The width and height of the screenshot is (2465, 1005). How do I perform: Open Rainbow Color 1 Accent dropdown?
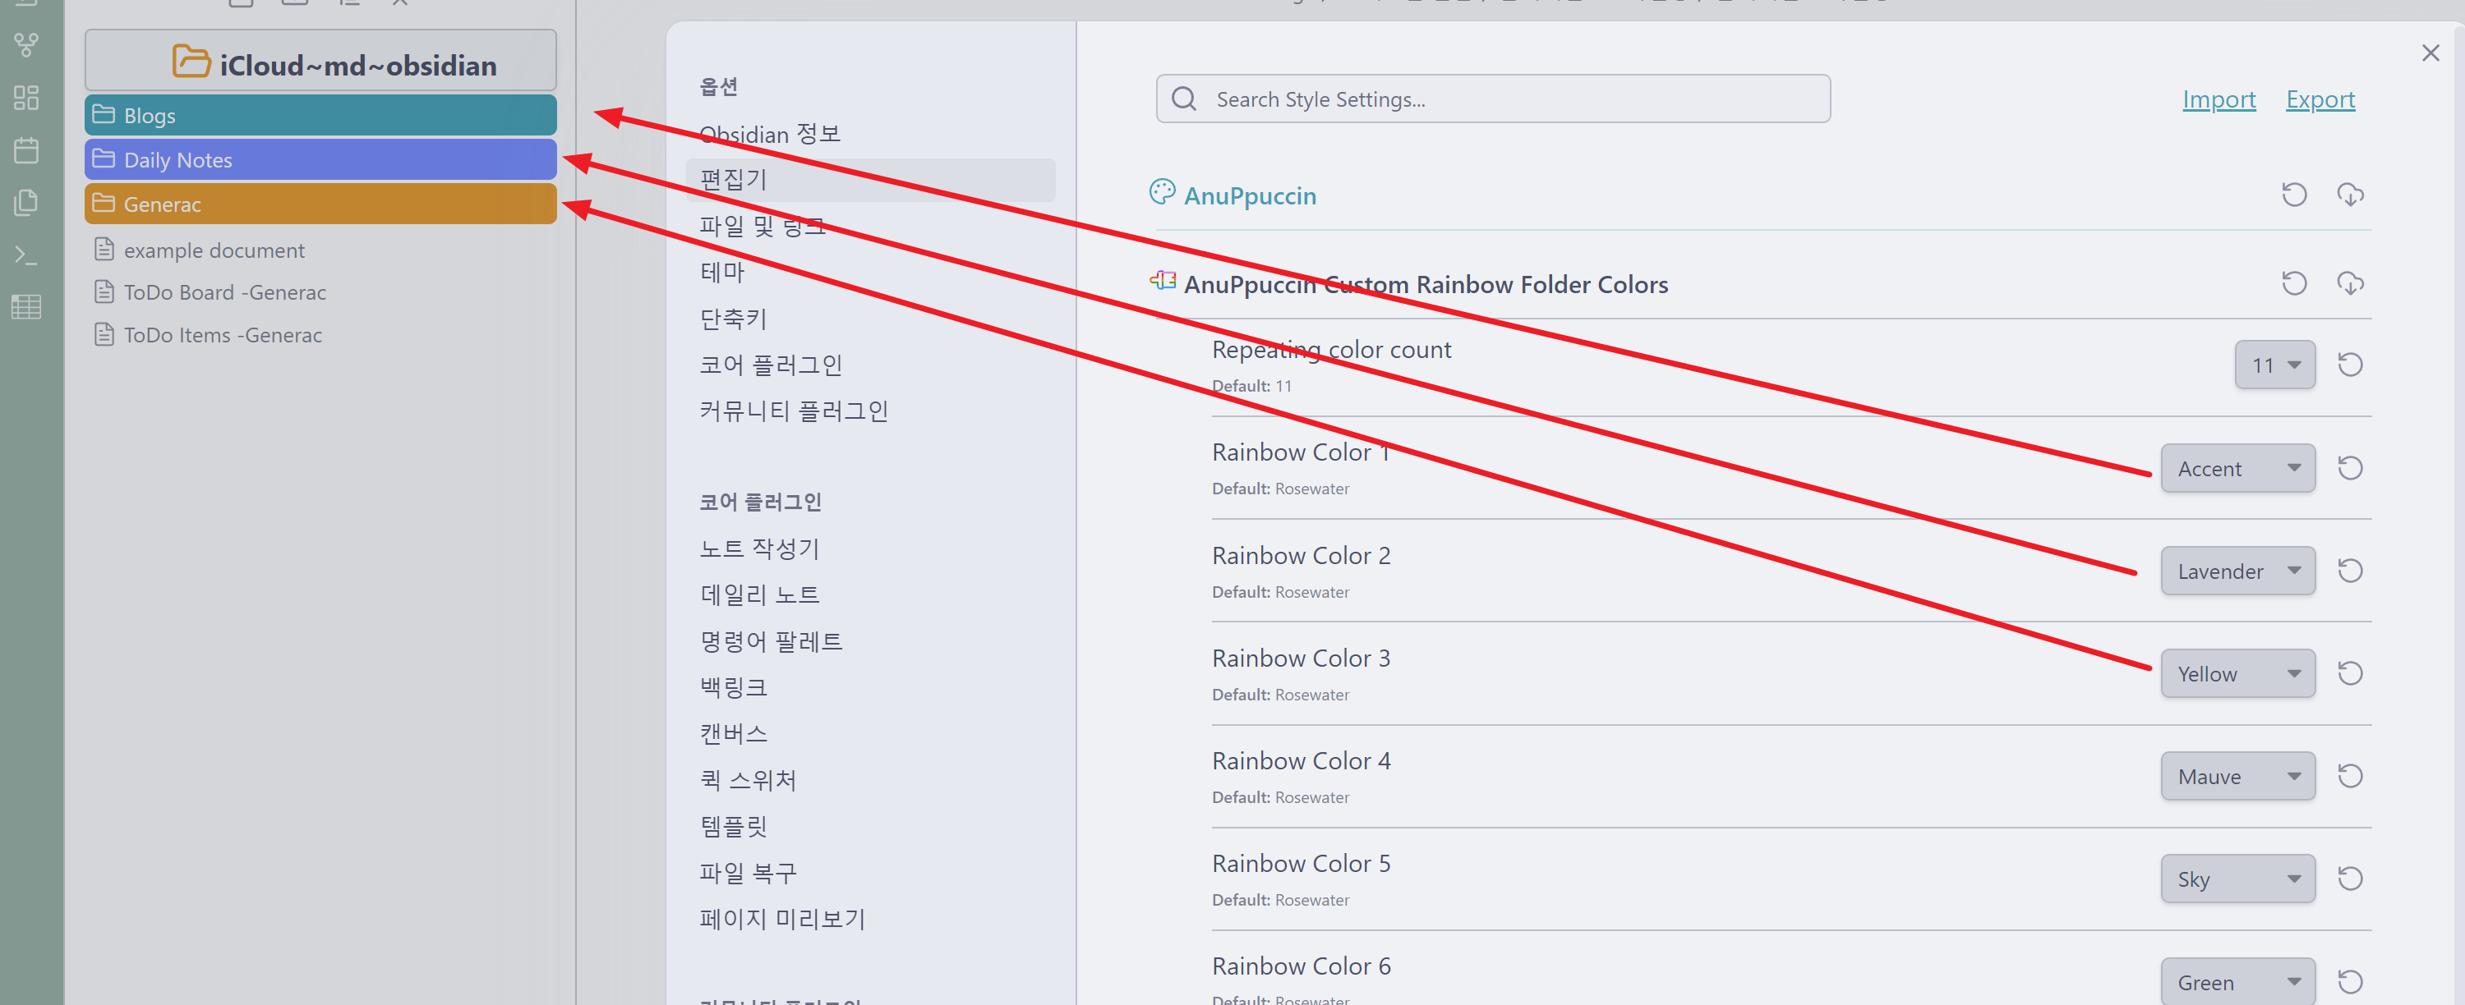point(2237,467)
